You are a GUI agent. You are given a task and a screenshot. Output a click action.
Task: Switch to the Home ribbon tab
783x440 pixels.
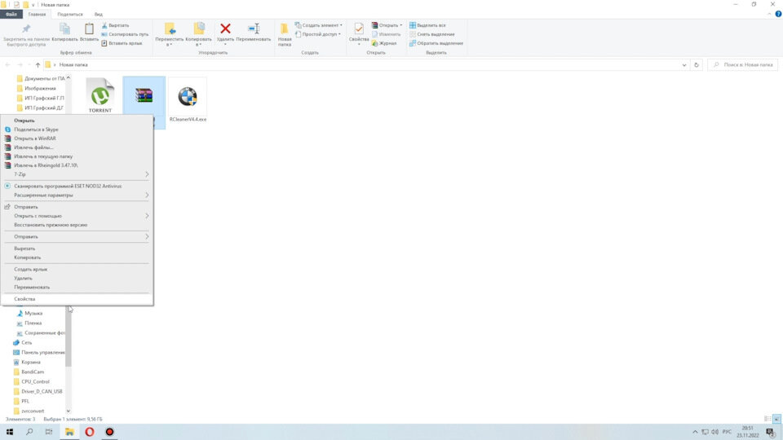(37, 14)
